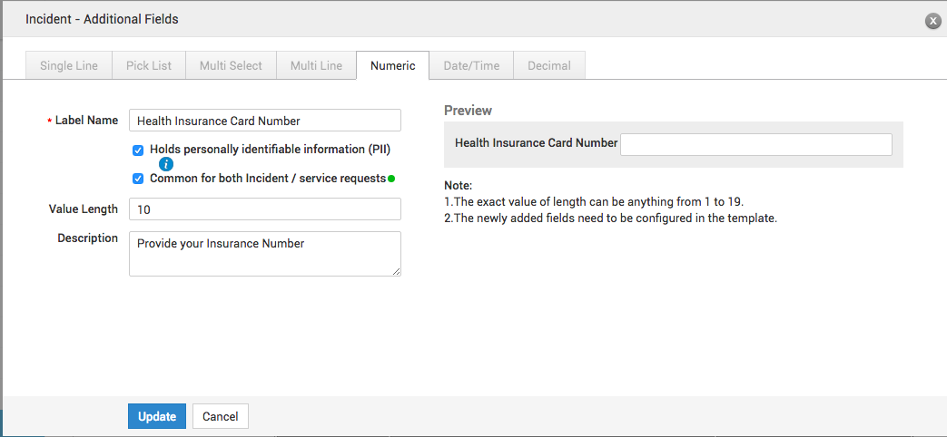The width and height of the screenshot is (947, 437).
Task: Open the Decimal tab
Action: (x=548, y=65)
